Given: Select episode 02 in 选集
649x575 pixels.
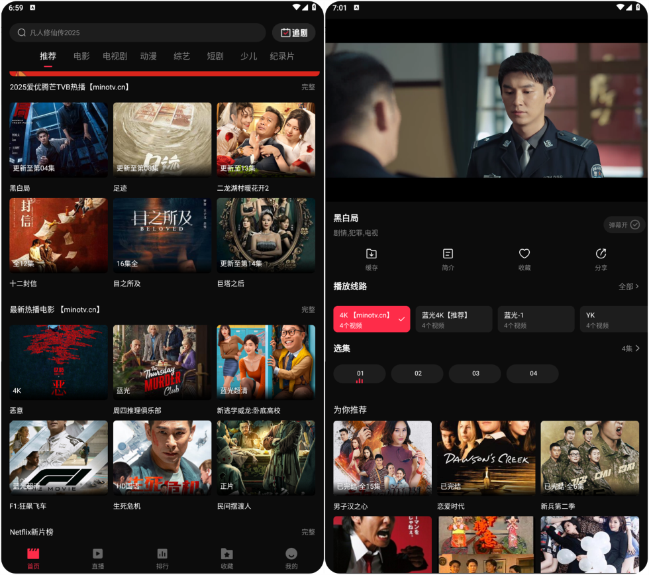Looking at the screenshot, I should coord(418,374).
